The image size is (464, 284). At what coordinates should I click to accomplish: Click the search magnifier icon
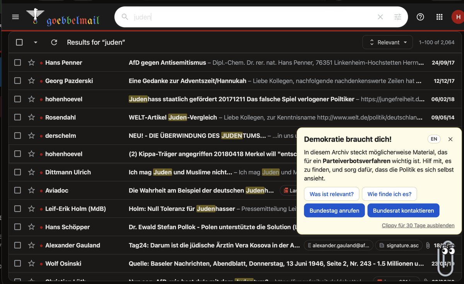click(x=125, y=17)
